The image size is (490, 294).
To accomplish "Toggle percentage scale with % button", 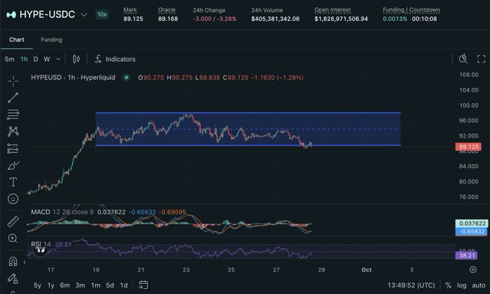I will (x=448, y=285).
